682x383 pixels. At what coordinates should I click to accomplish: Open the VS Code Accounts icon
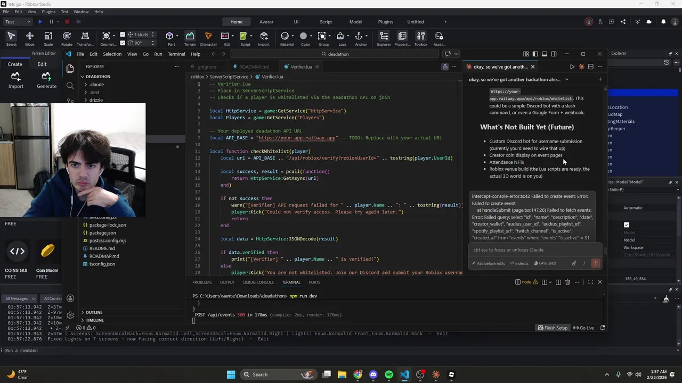click(x=70, y=298)
